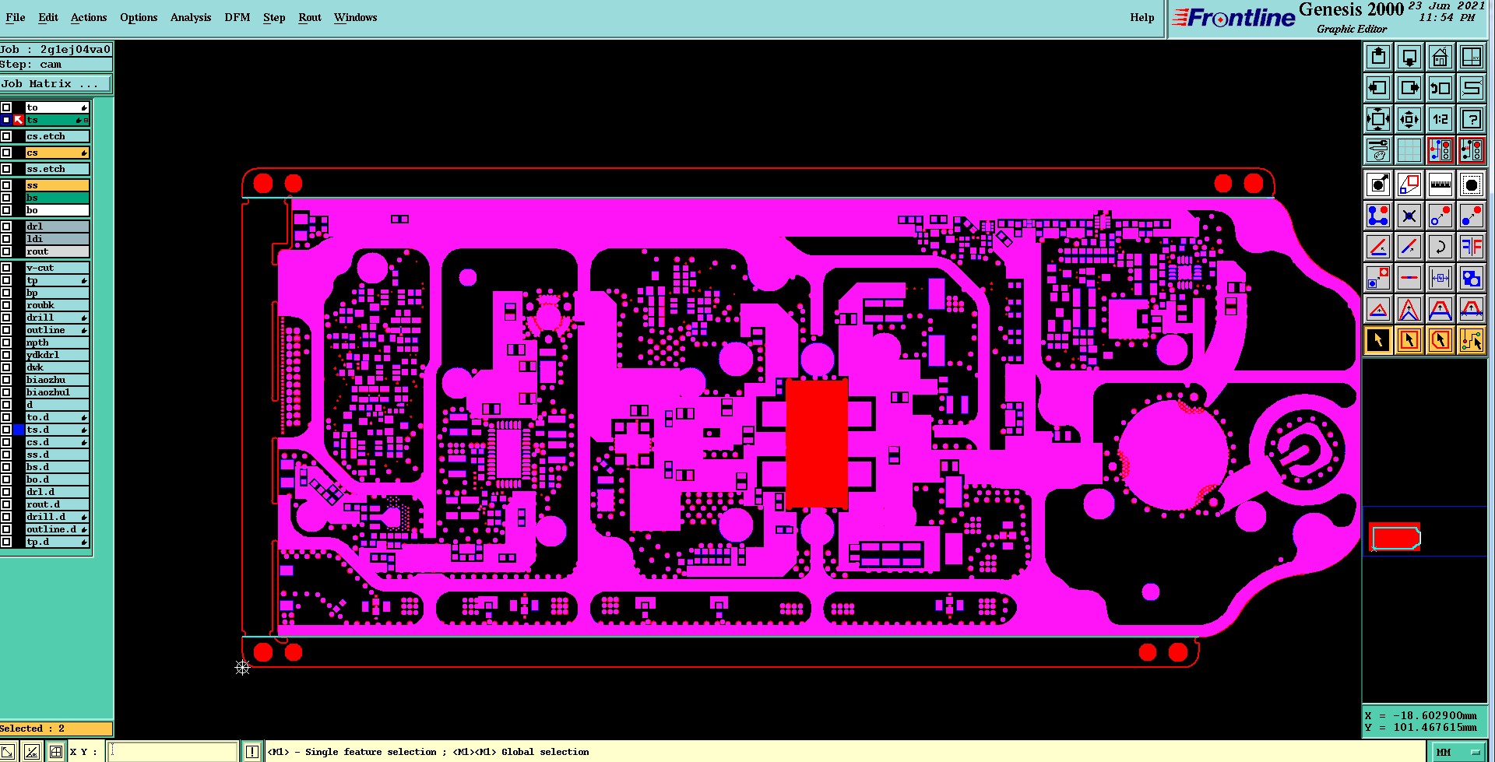Select the 'ts' layer name
The height and width of the screenshot is (762, 1495).
[57, 120]
